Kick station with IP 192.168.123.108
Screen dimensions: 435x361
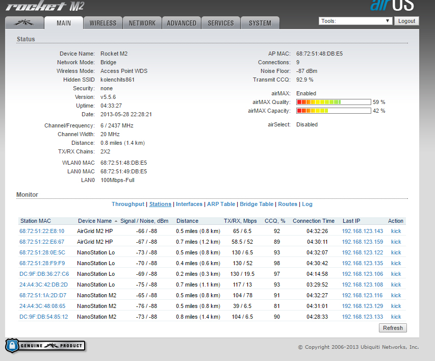pos(396,285)
